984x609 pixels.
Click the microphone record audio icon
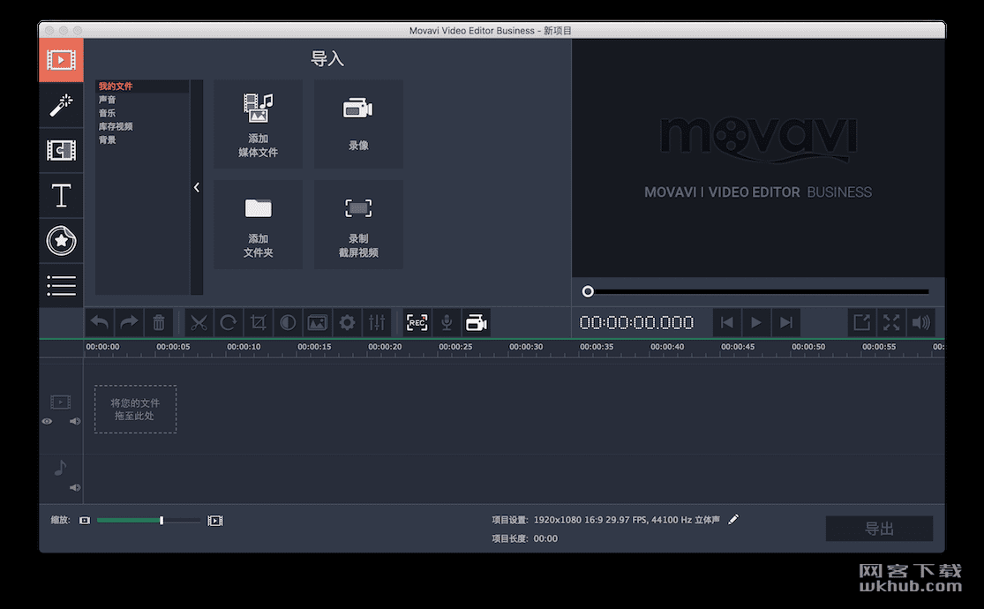tap(447, 323)
